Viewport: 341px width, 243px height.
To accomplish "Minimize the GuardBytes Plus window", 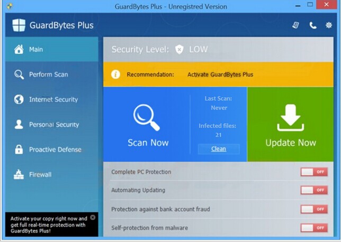I will pos(298,5).
